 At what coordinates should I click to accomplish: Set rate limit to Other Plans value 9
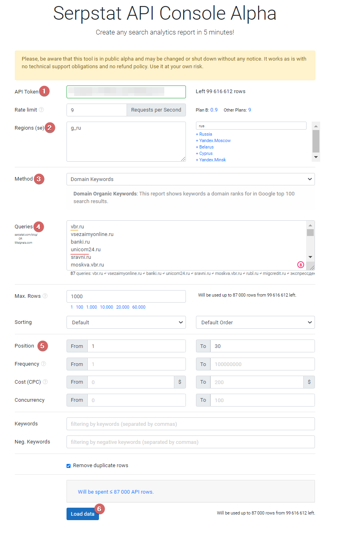click(250, 110)
